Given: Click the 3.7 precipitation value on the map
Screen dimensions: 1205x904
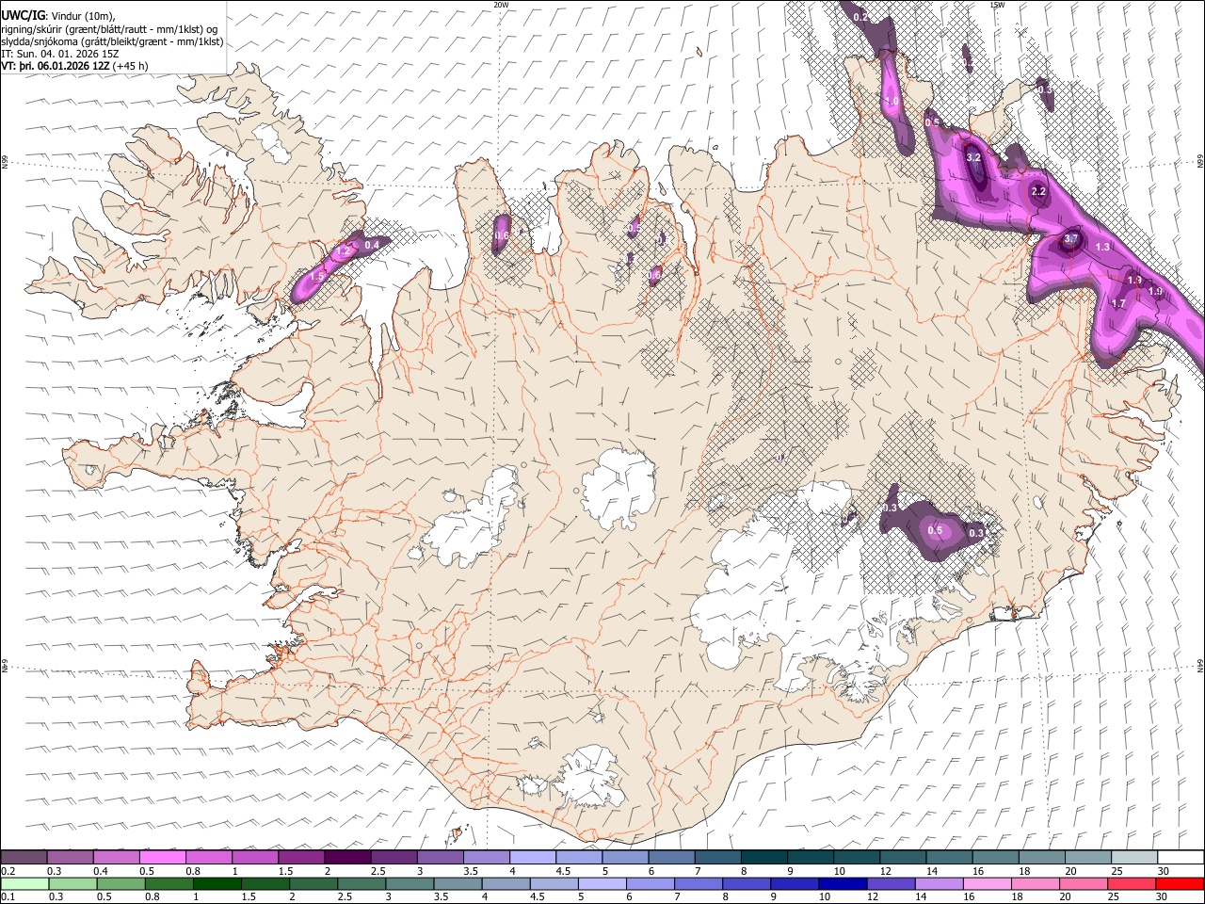Looking at the screenshot, I should coord(1070,239).
